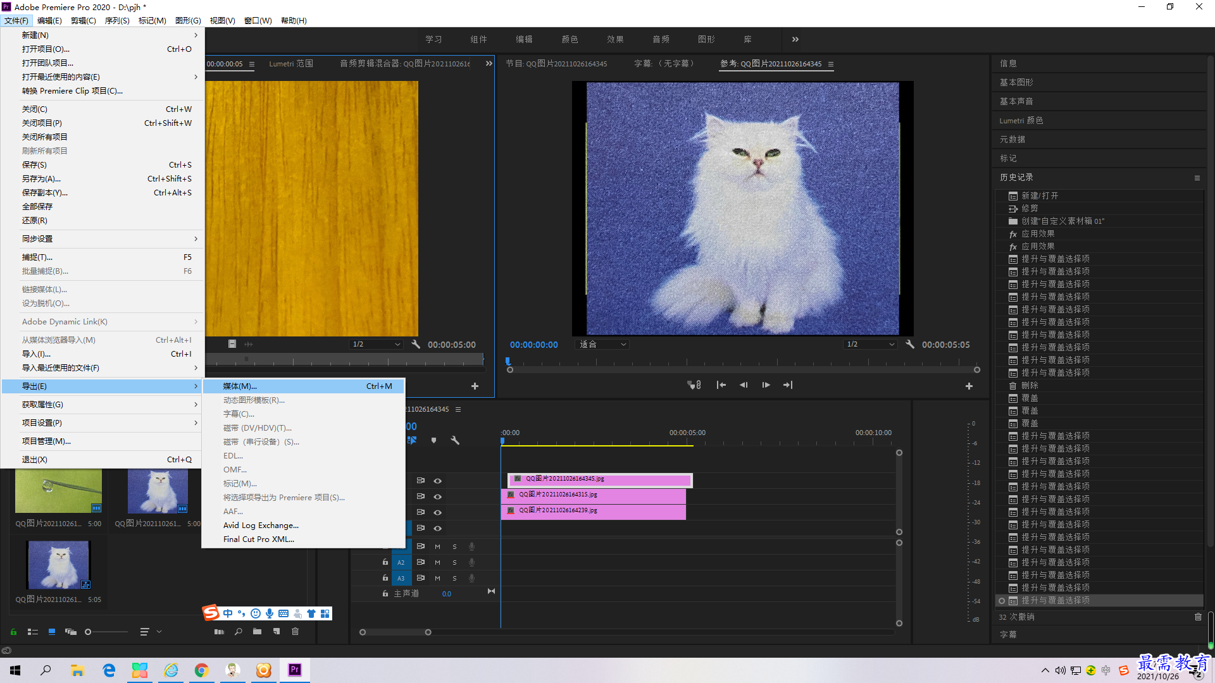Toggle third video track eye visibility

(437, 512)
